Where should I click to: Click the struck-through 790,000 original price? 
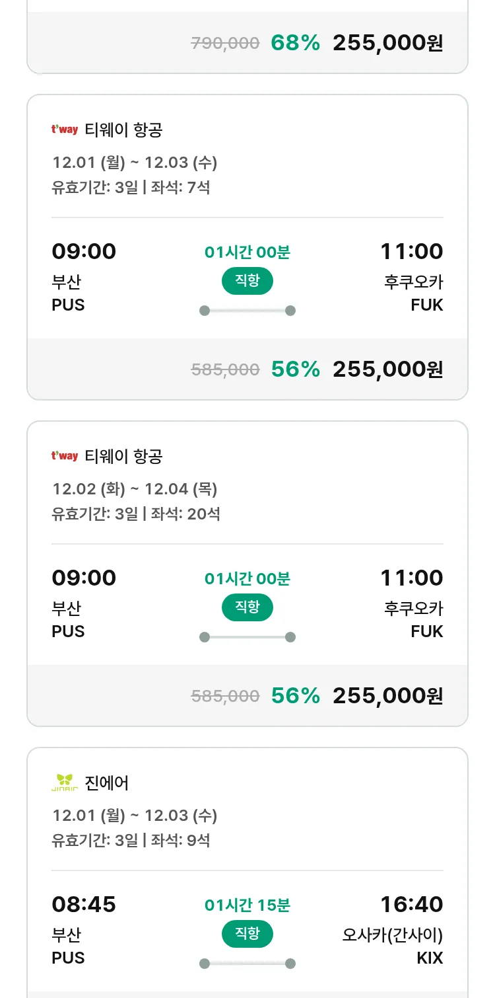[225, 44]
